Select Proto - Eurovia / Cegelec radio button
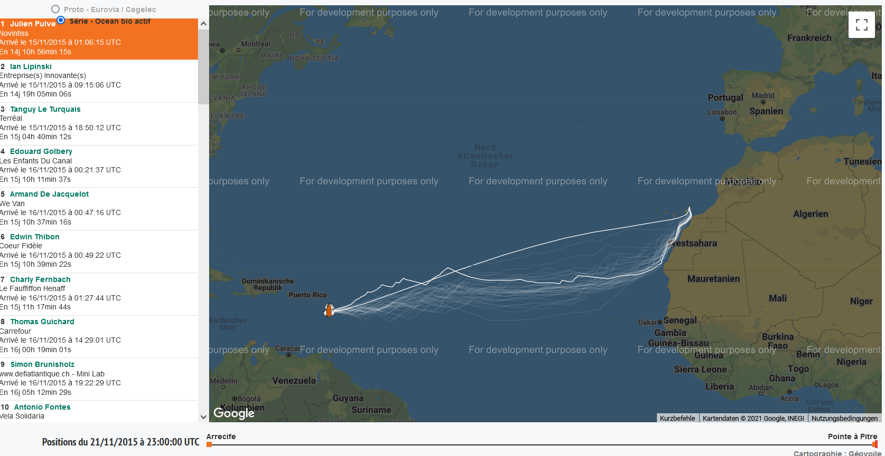This screenshot has width=885, height=456. pyautogui.click(x=55, y=9)
